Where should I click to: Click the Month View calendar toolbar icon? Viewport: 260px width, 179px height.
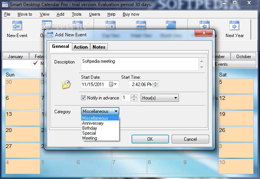[x=171, y=25]
